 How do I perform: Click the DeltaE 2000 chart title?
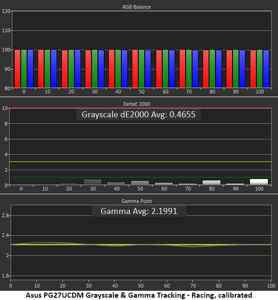coord(136,104)
